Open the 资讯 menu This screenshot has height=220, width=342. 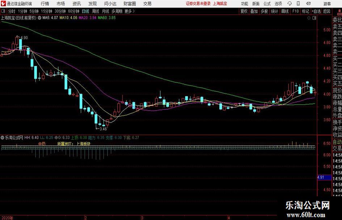(x=77, y=4)
